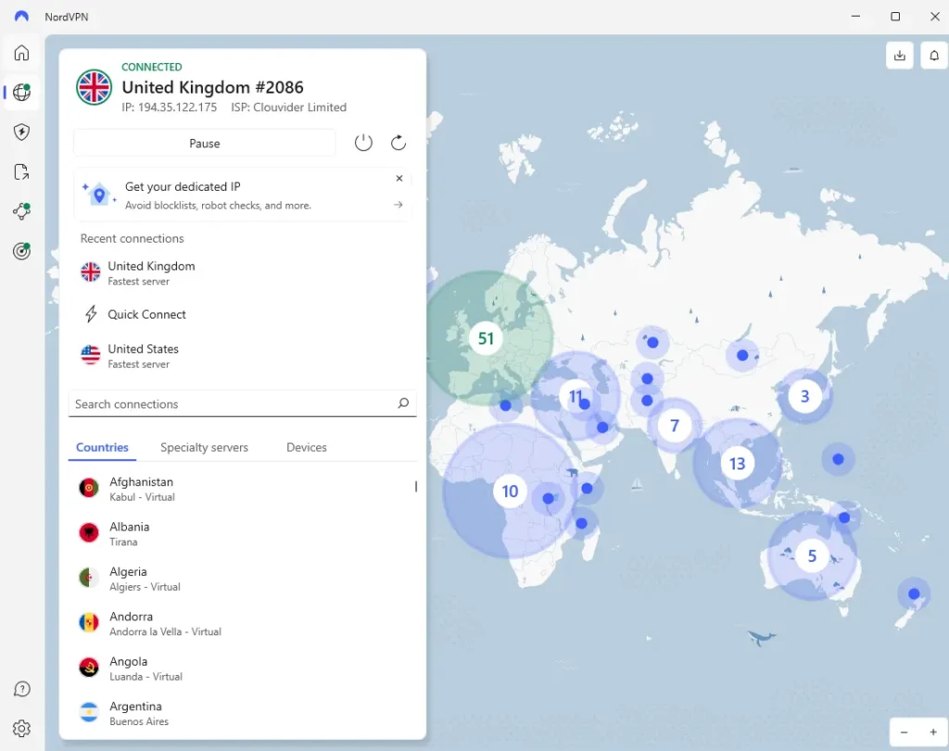Select the globe VPN map sidebar icon

pos(21,93)
